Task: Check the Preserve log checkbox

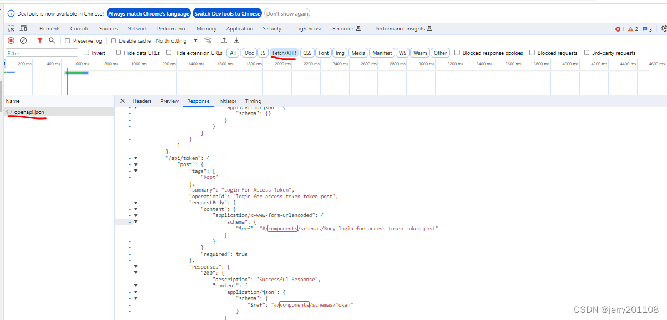Action: coord(67,40)
